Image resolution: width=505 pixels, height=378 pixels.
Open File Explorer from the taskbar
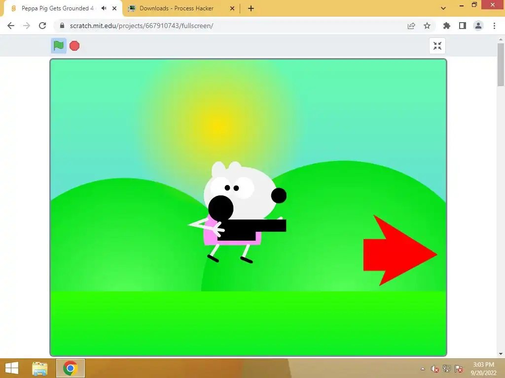pyautogui.click(x=39, y=368)
